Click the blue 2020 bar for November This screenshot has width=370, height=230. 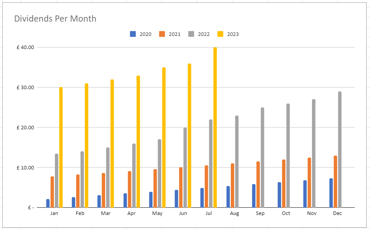[305, 194]
